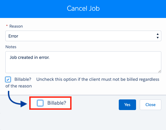Screen dimensions: 166x130
Task: Click the resize handle of Notes box
Action: point(159,71)
